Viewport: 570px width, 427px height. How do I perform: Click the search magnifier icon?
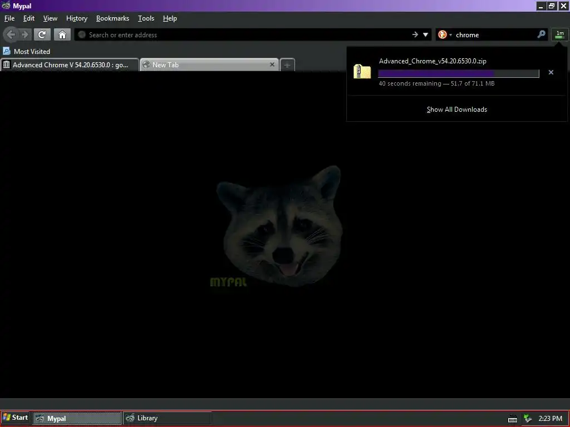pyautogui.click(x=541, y=34)
